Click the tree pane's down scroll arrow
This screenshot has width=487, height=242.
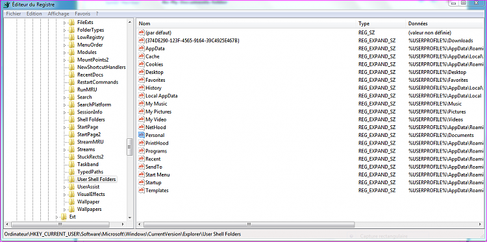(130, 217)
